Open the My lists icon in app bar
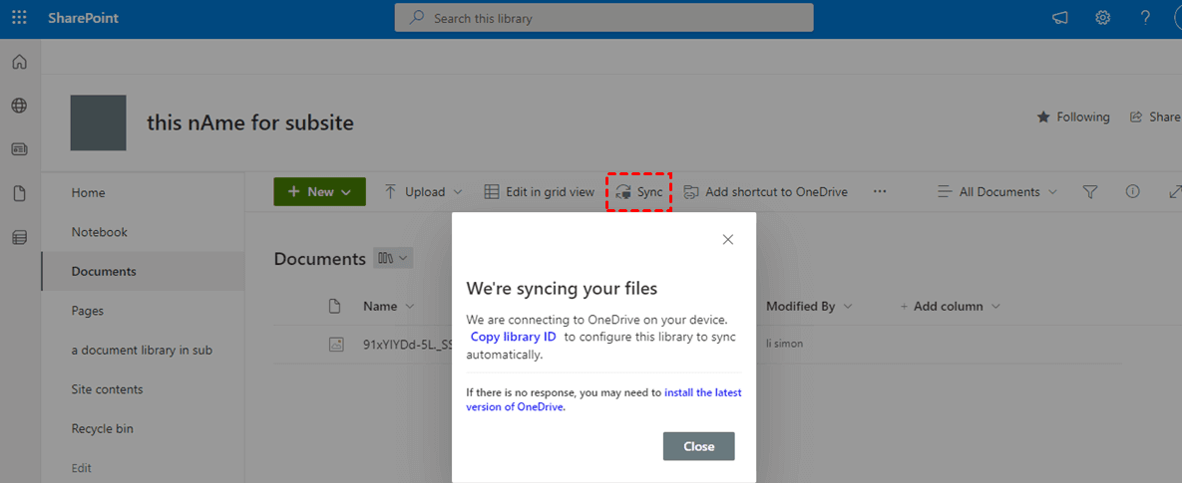Viewport: 1182px width, 483px height. point(20,238)
